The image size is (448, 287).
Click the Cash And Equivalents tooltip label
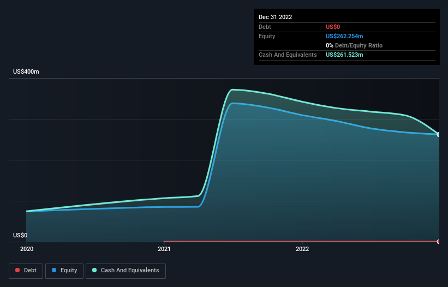[288, 55]
